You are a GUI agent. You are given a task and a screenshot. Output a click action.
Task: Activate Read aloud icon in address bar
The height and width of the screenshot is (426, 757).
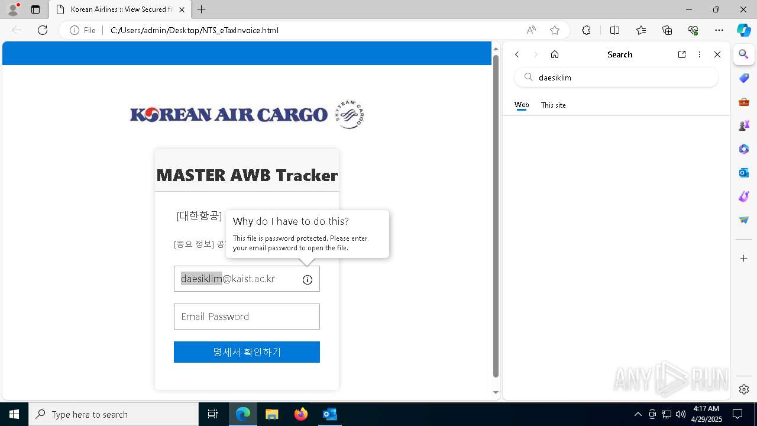[531, 30]
